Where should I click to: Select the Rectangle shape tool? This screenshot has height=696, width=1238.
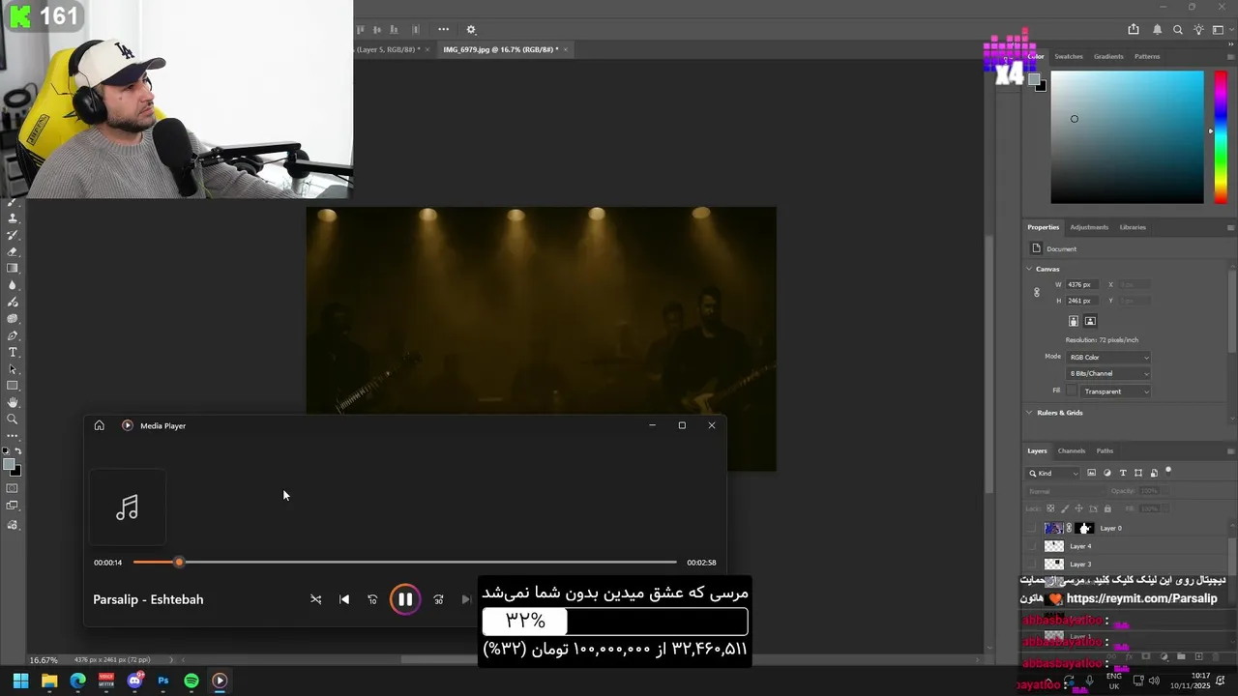click(x=13, y=386)
